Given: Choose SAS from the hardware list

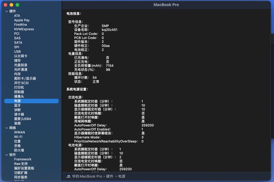Looking at the screenshot, I should click(17, 38).
